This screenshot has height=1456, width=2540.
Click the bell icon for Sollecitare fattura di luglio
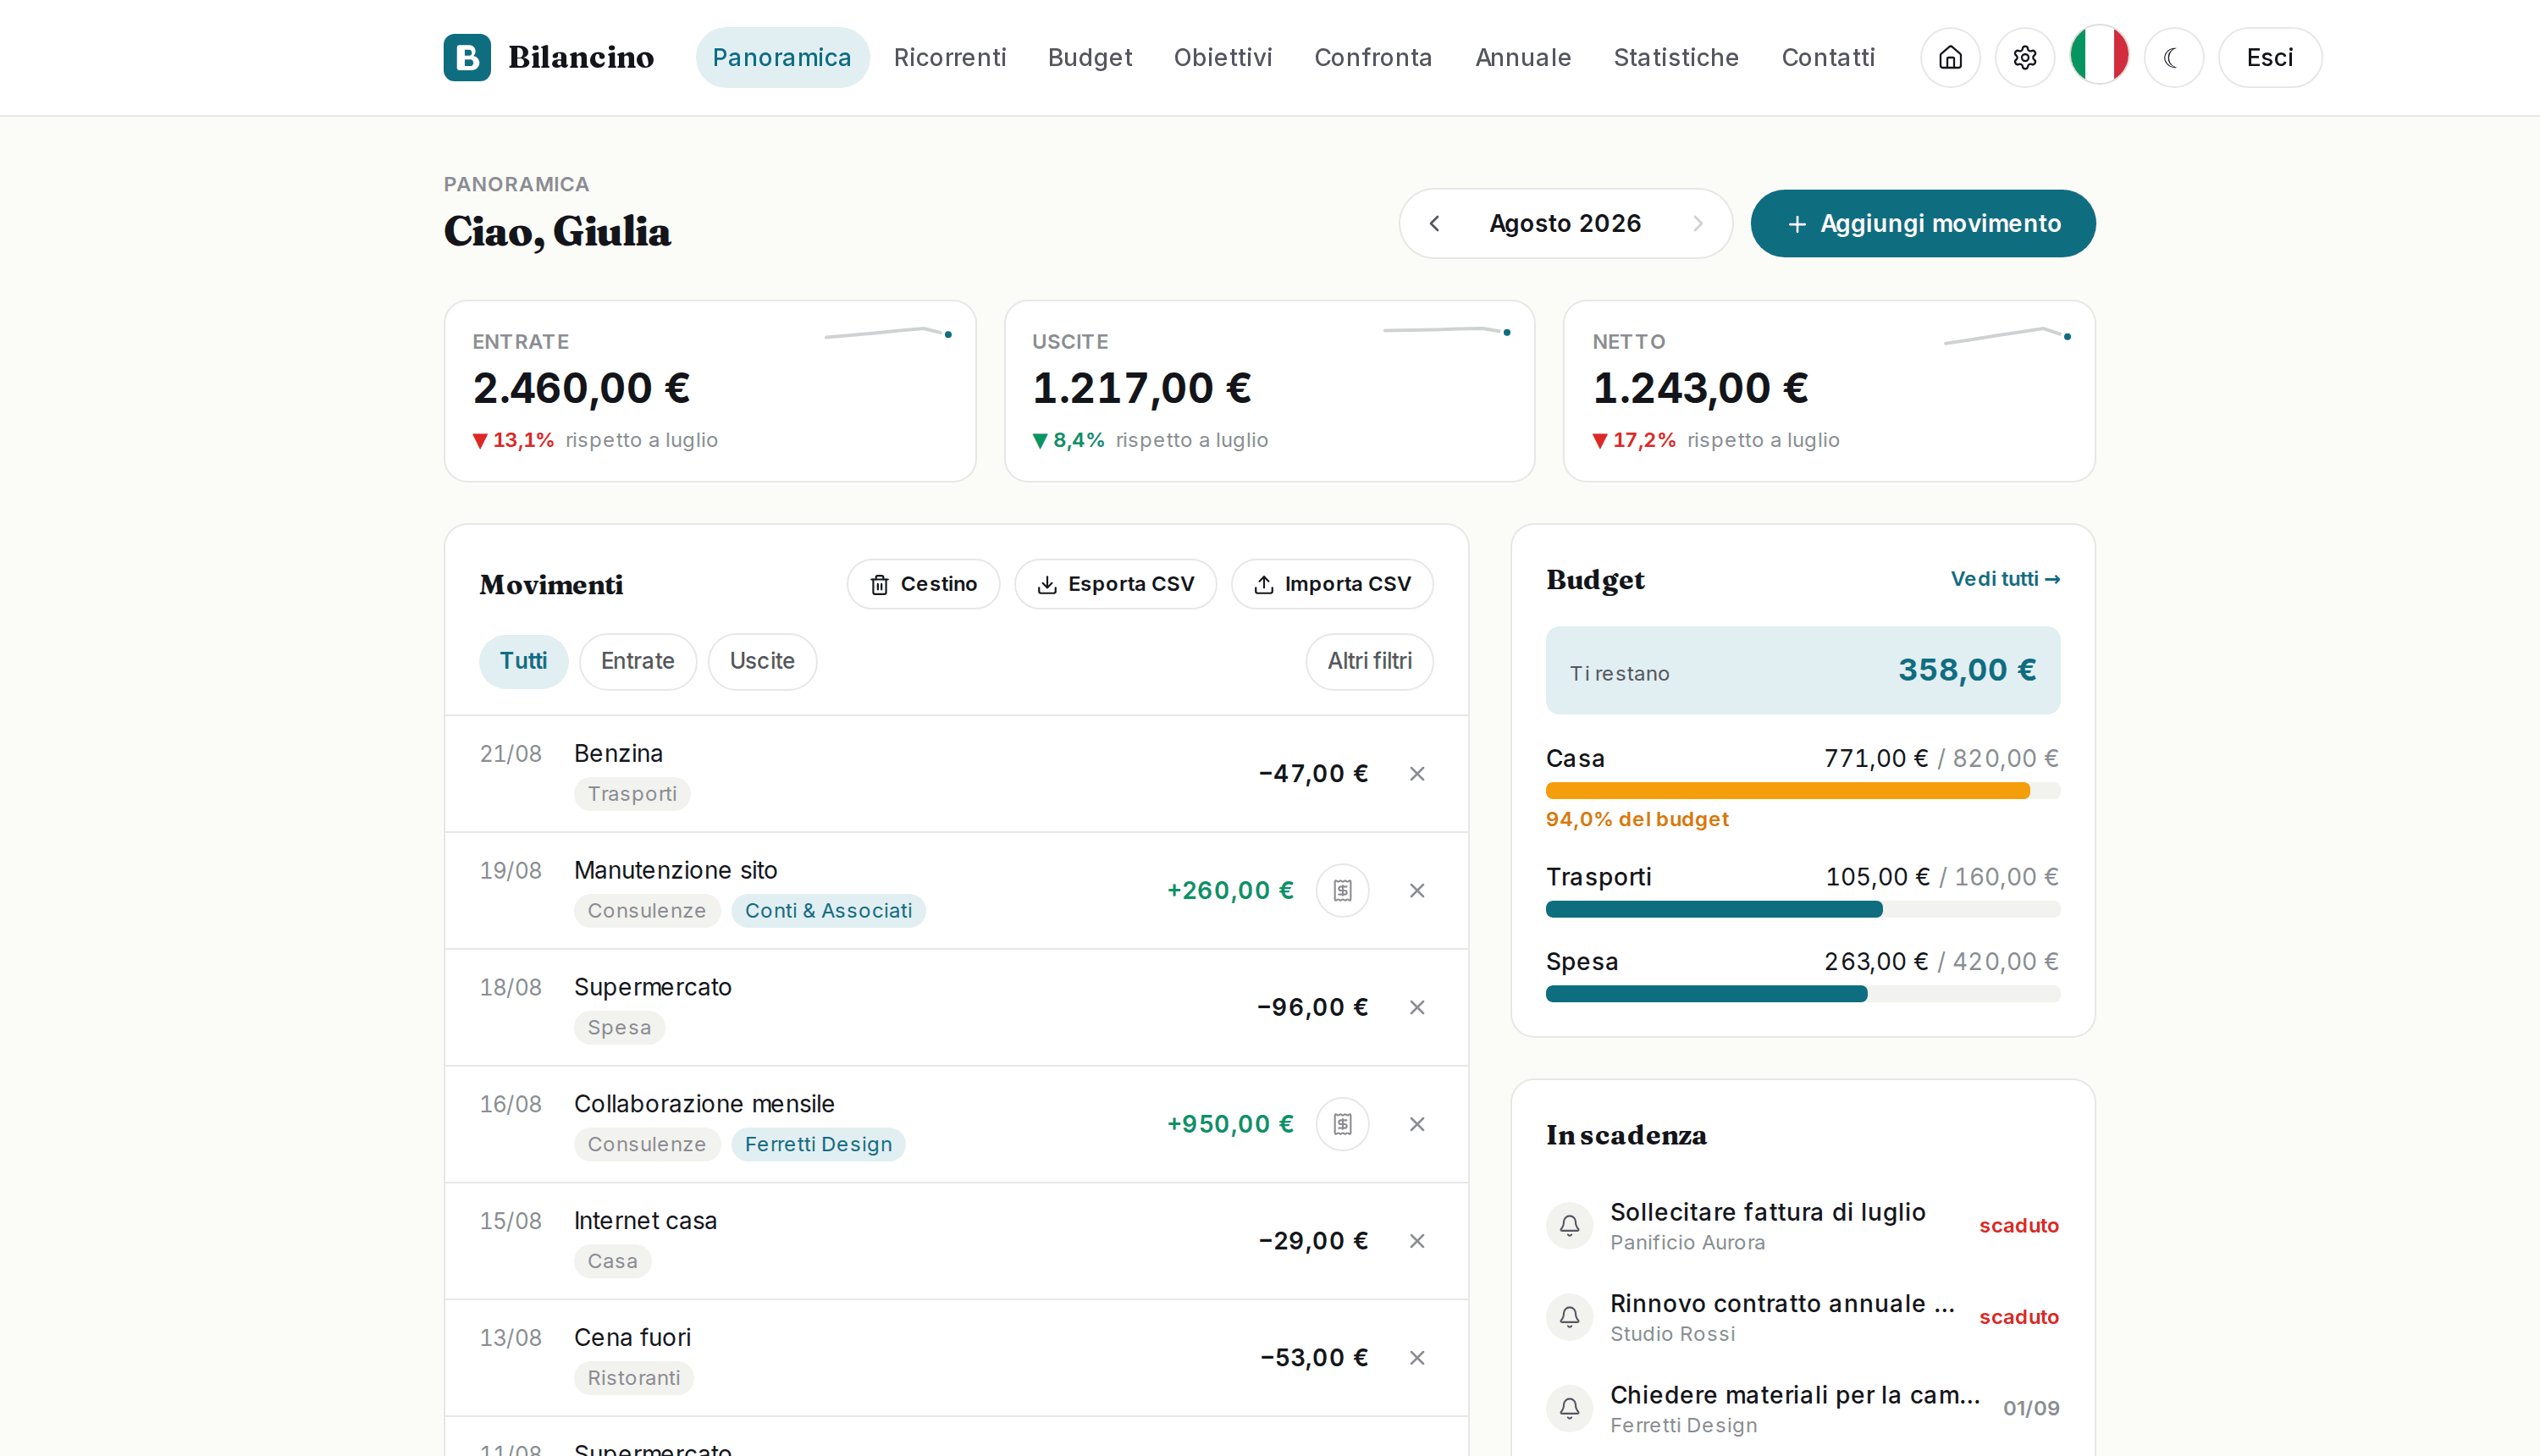tap(1570, 1225)
